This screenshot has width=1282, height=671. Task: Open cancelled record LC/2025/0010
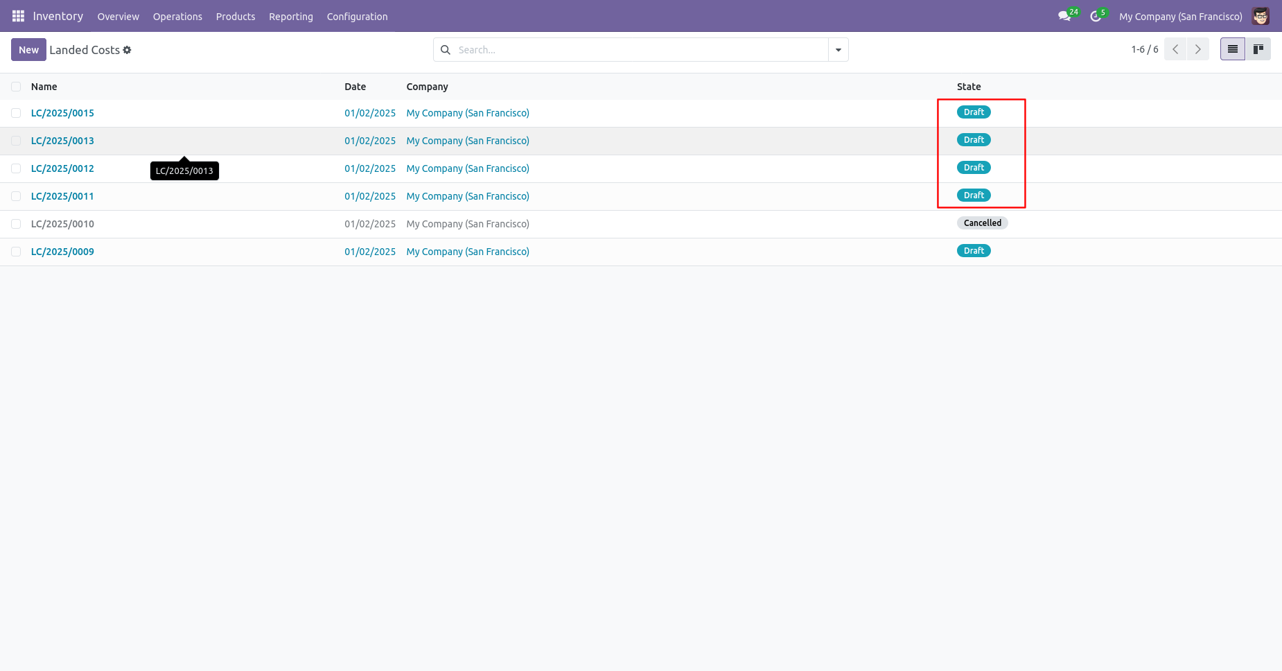62,224
